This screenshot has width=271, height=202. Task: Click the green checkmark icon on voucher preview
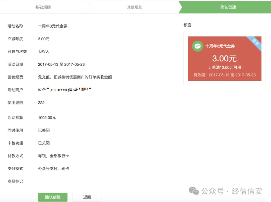pos(197,46)
